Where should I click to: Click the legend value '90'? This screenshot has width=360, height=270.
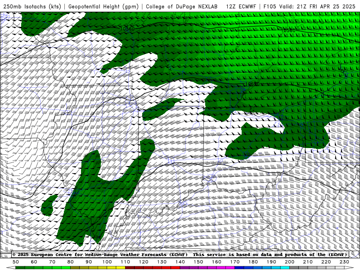coord(89,262)
